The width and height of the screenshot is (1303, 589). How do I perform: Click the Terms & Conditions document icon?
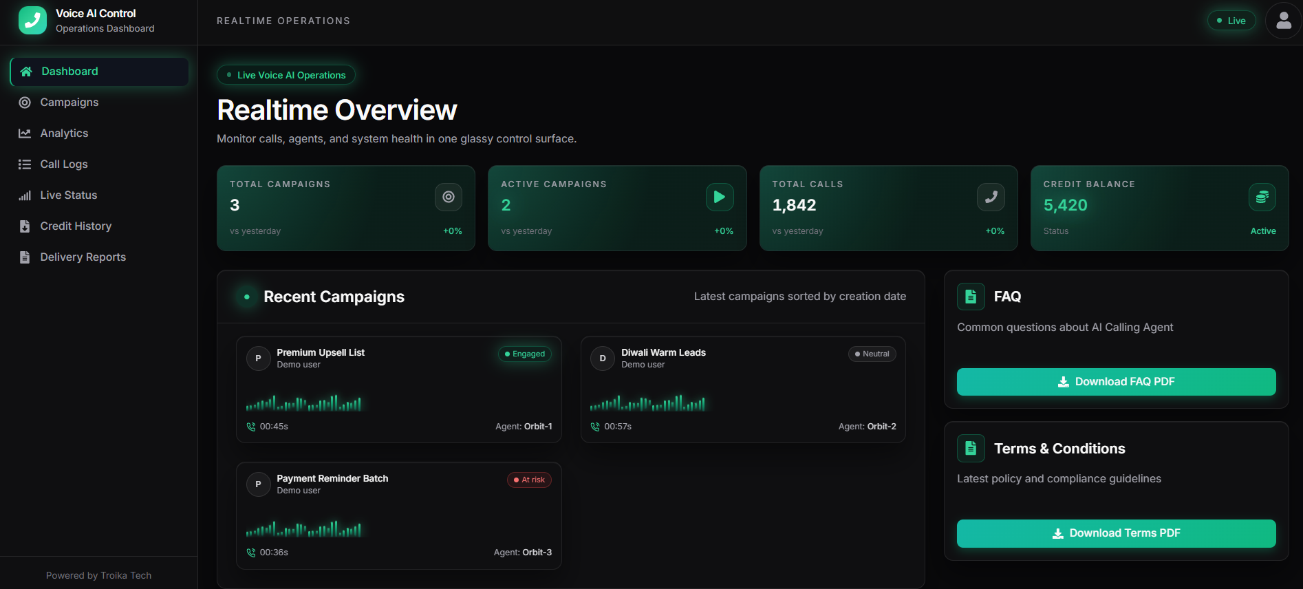click(x=970, y=449)
